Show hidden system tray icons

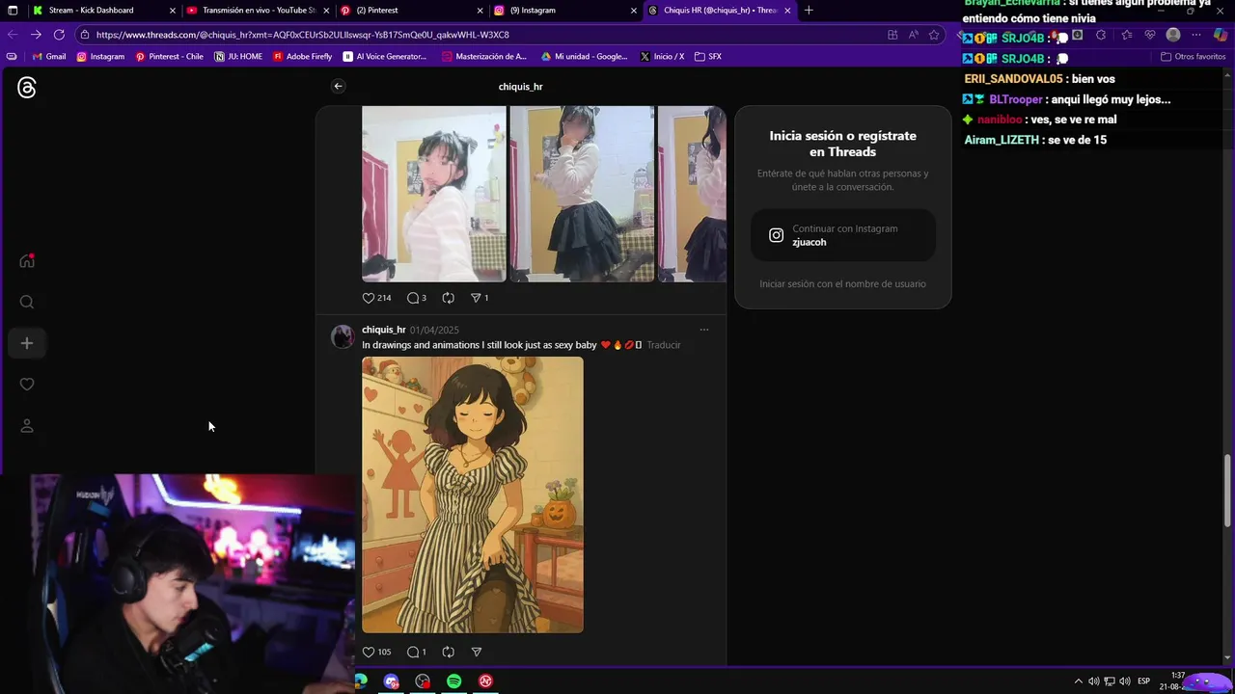(1079, 681)
